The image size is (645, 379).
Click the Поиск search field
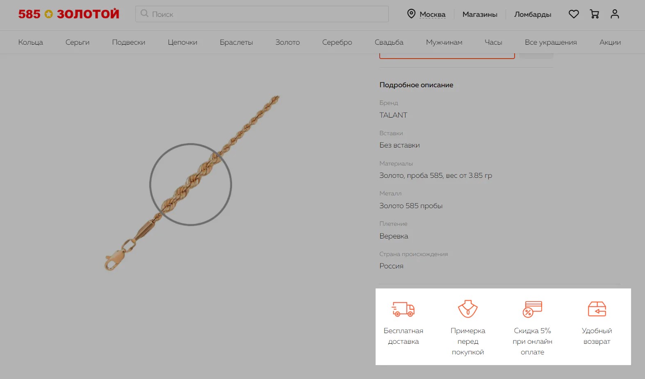coord(262,14)
